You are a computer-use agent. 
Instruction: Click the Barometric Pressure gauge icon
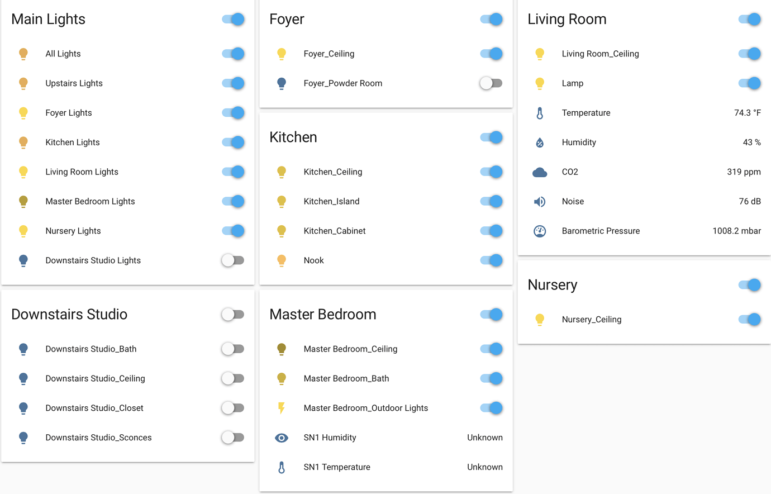click(x=540, y=231)
